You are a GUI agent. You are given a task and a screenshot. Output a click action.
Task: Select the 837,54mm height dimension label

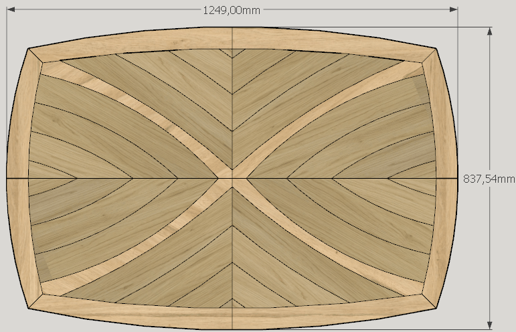point(489,179)
